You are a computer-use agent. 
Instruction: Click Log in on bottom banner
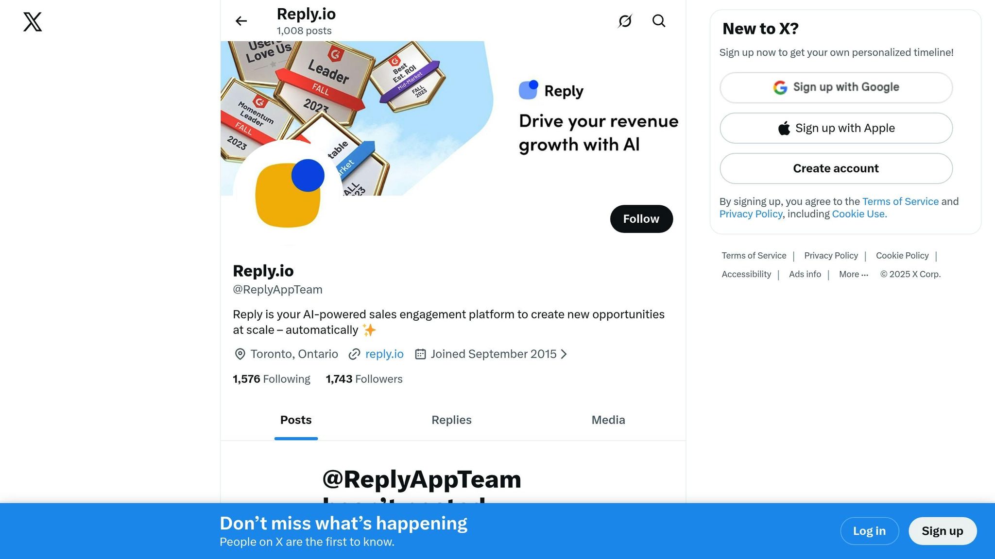(x=869, y=531)
